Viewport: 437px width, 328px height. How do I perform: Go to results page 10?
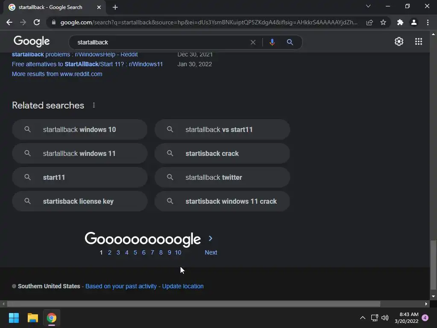[x=178, y=252]
